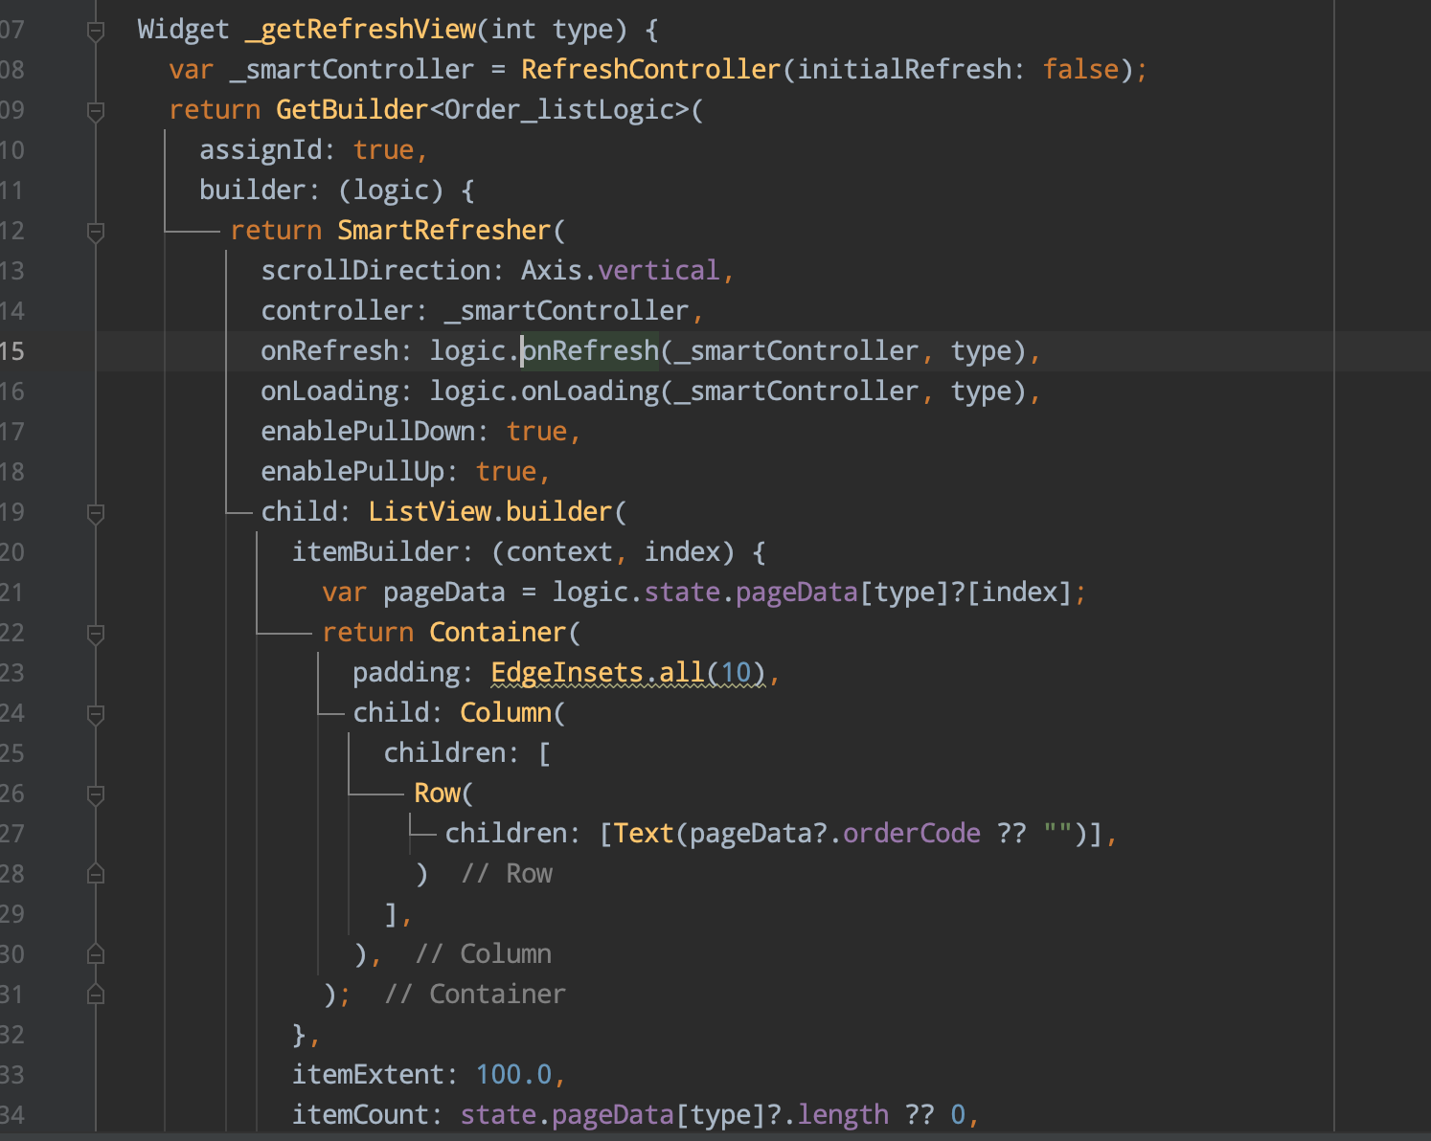This screenshot has height=1141, width=1431.
Task: Collapse the GetBuilder fold on line 09
Action: point(94,110)
